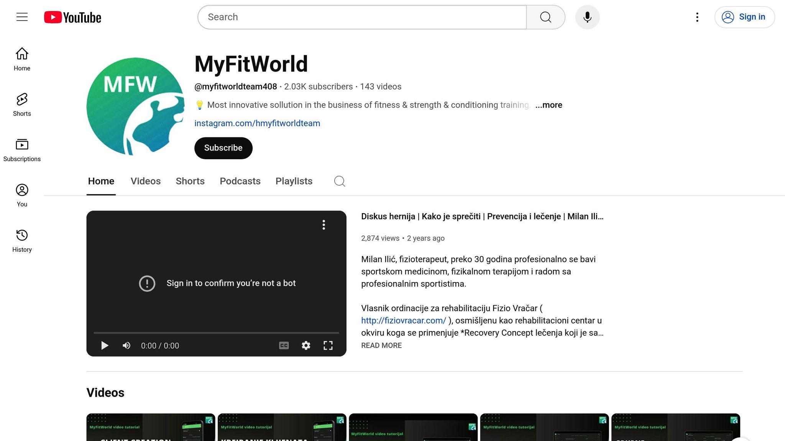Switch to the Videos tab
The image size is (785, 441).
[145, 181]
